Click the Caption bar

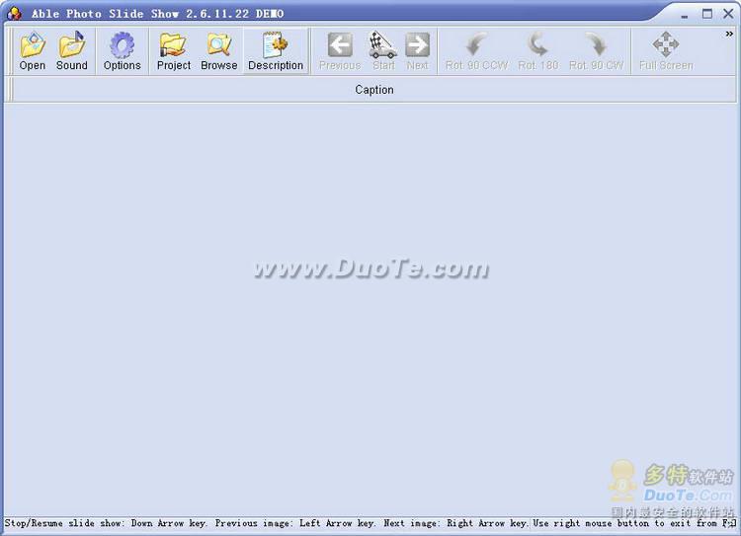pos(373,90)
